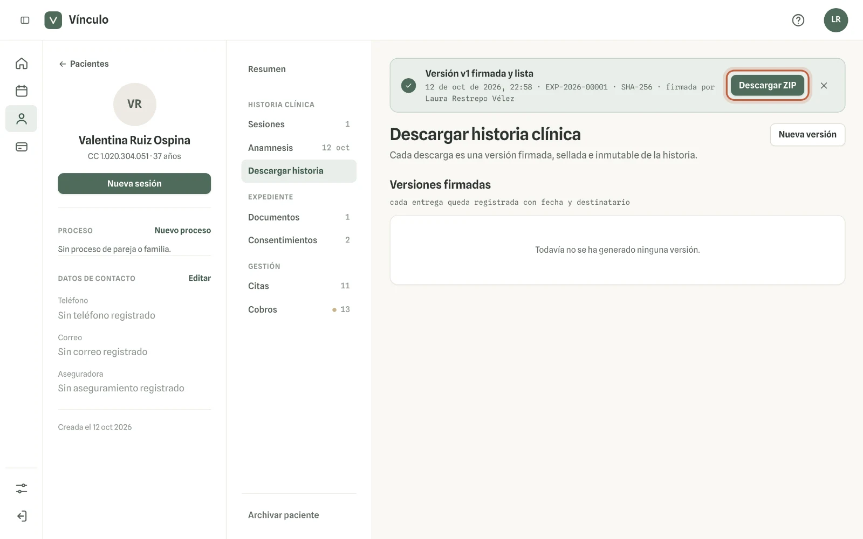Click 'Sin teléfono registrado' text

pos(107,315)
